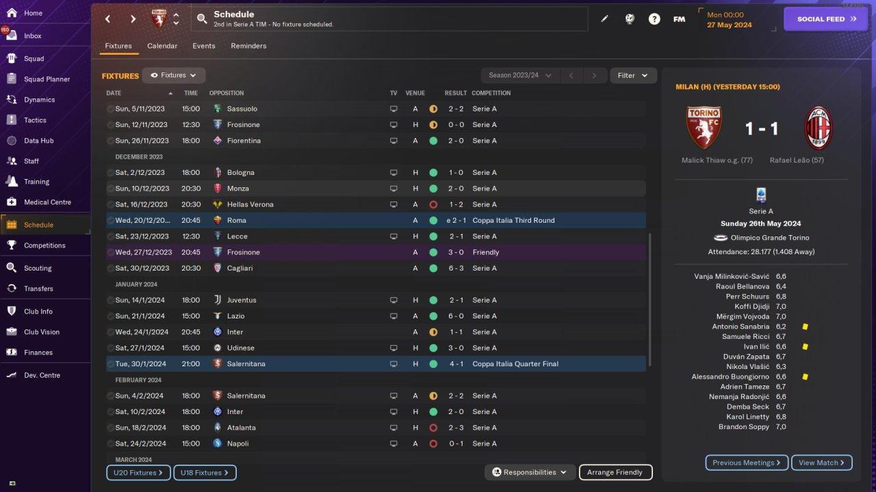Open the Squad Planner icon
Image resolution: width=876 pixels, height=492 pixels.
click(x=12, y=79)
